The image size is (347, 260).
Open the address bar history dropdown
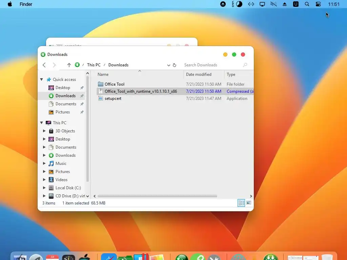tap(169, 65)
